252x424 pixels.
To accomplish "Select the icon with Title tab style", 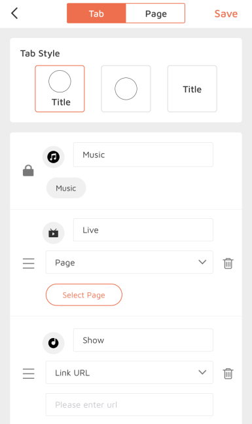I will pos(60,88).
